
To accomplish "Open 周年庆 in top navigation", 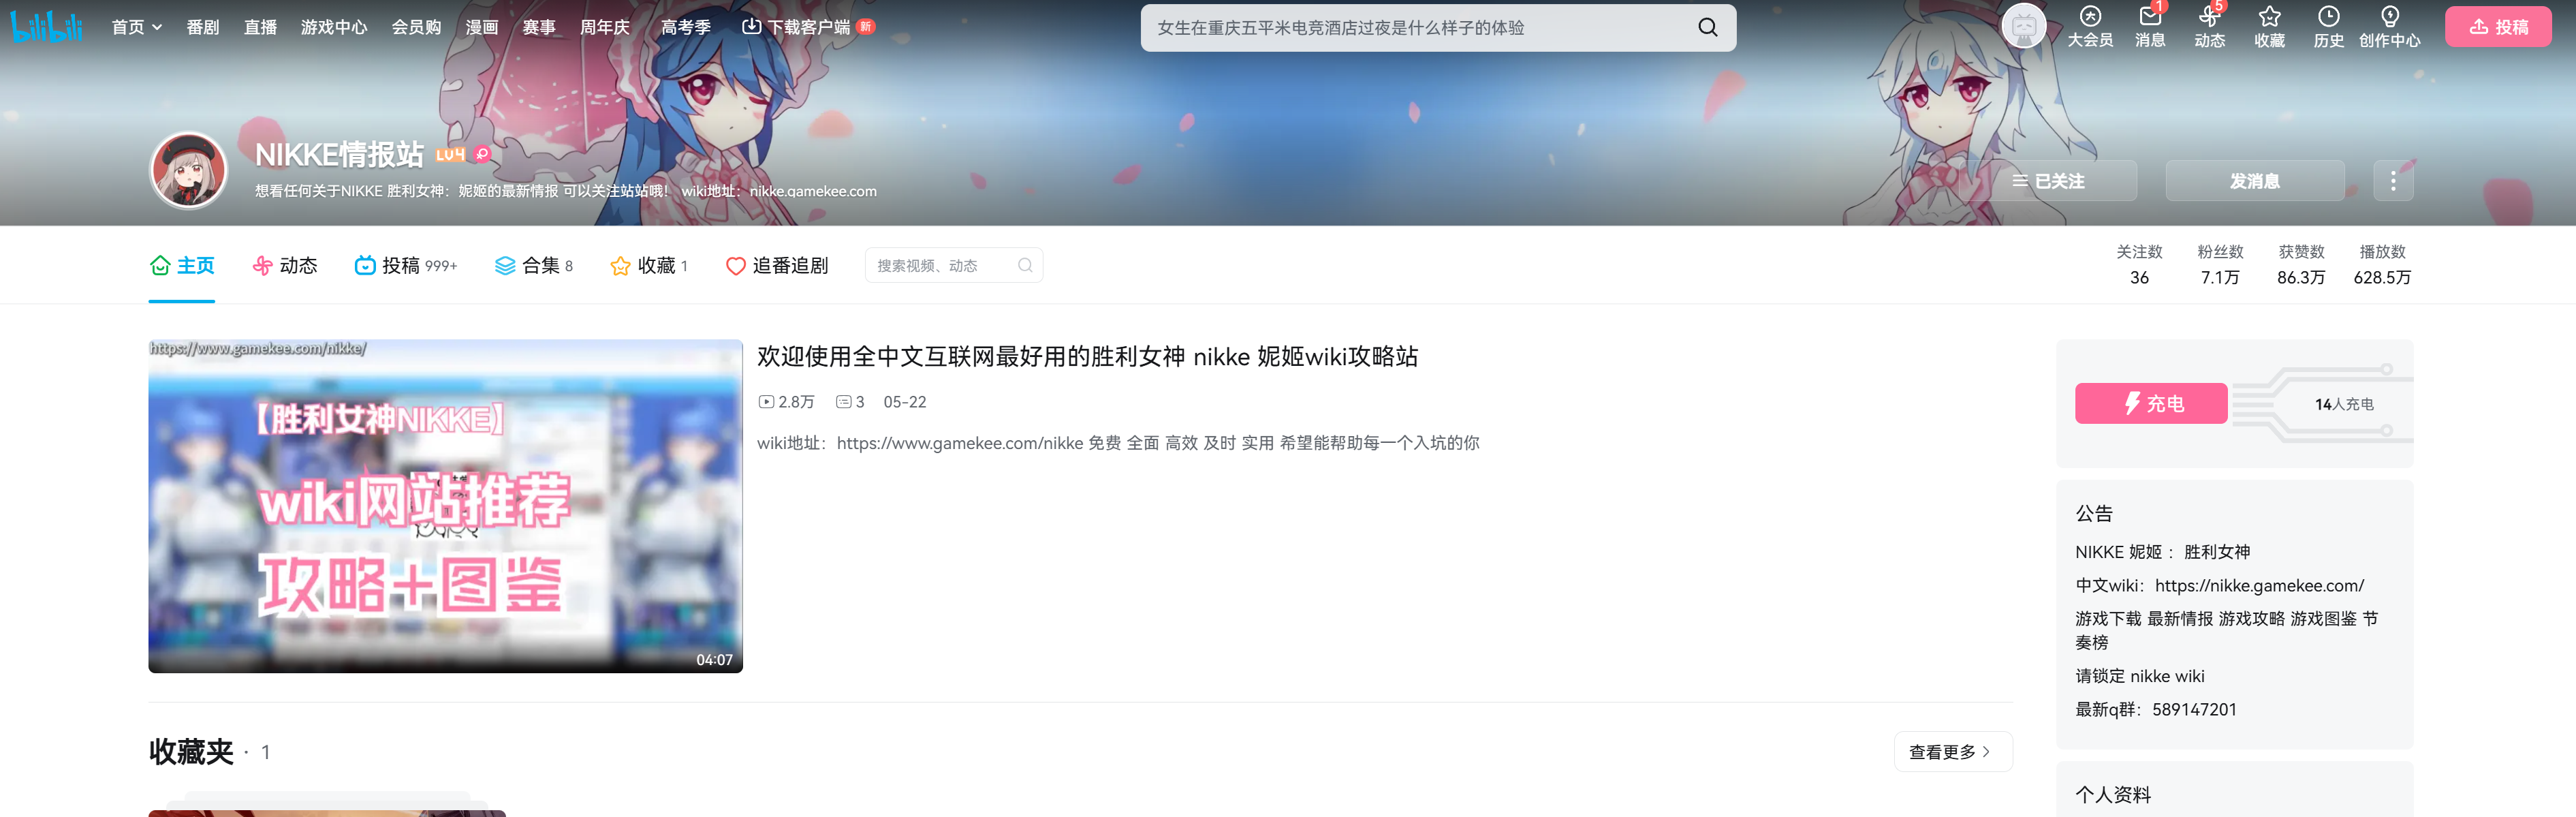I will [x=605, y=27].
